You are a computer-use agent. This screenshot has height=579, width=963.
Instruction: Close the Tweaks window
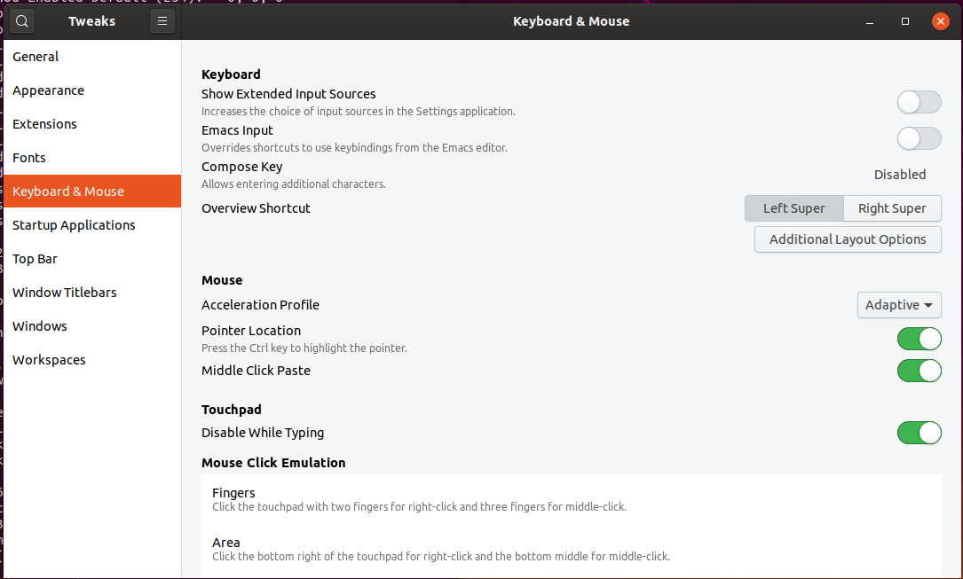pyautogui.click(x=940, y=21)
